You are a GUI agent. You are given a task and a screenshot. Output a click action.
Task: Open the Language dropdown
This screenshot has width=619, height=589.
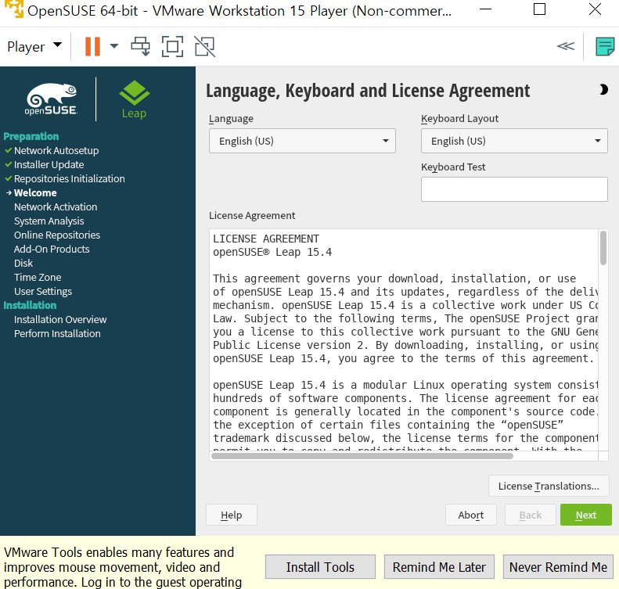302,141
